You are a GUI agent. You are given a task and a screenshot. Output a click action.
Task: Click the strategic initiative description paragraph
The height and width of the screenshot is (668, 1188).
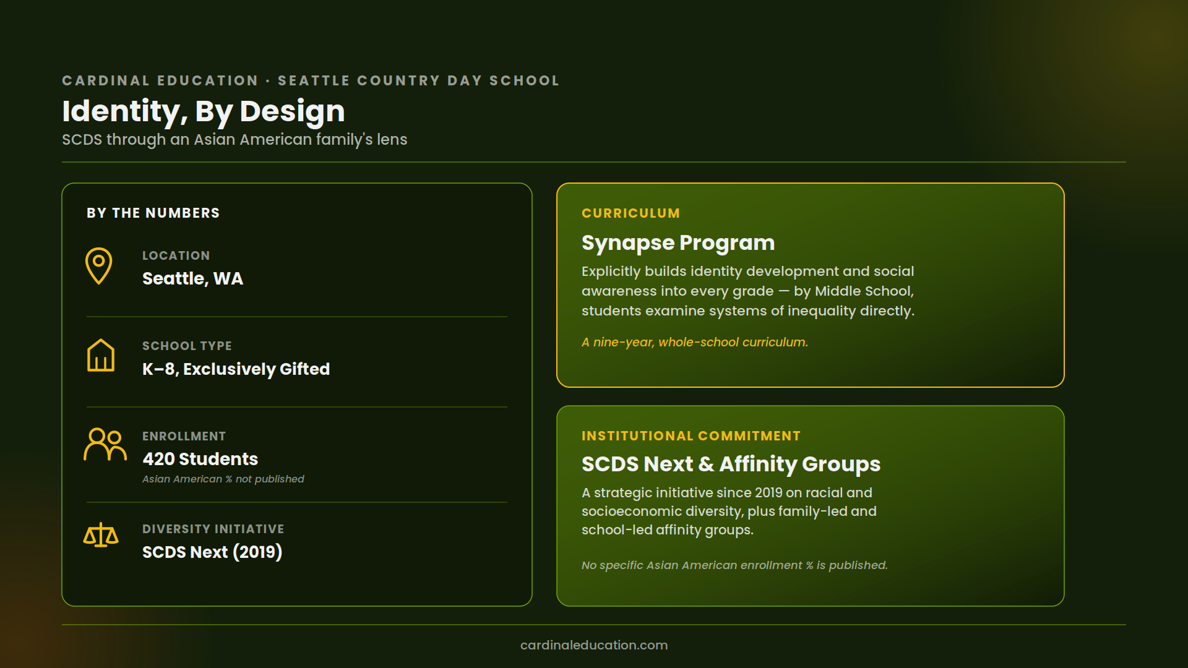(x=729, y=511)
